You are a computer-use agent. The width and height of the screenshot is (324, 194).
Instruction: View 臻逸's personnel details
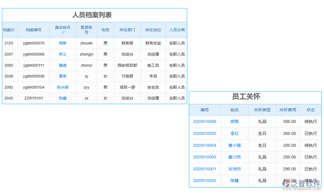pos(62,65)
